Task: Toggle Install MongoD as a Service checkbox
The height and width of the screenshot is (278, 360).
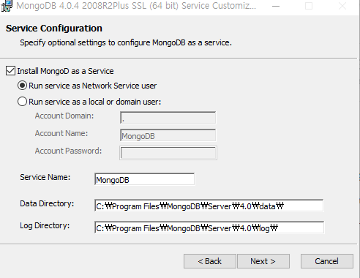Action: 10,71
